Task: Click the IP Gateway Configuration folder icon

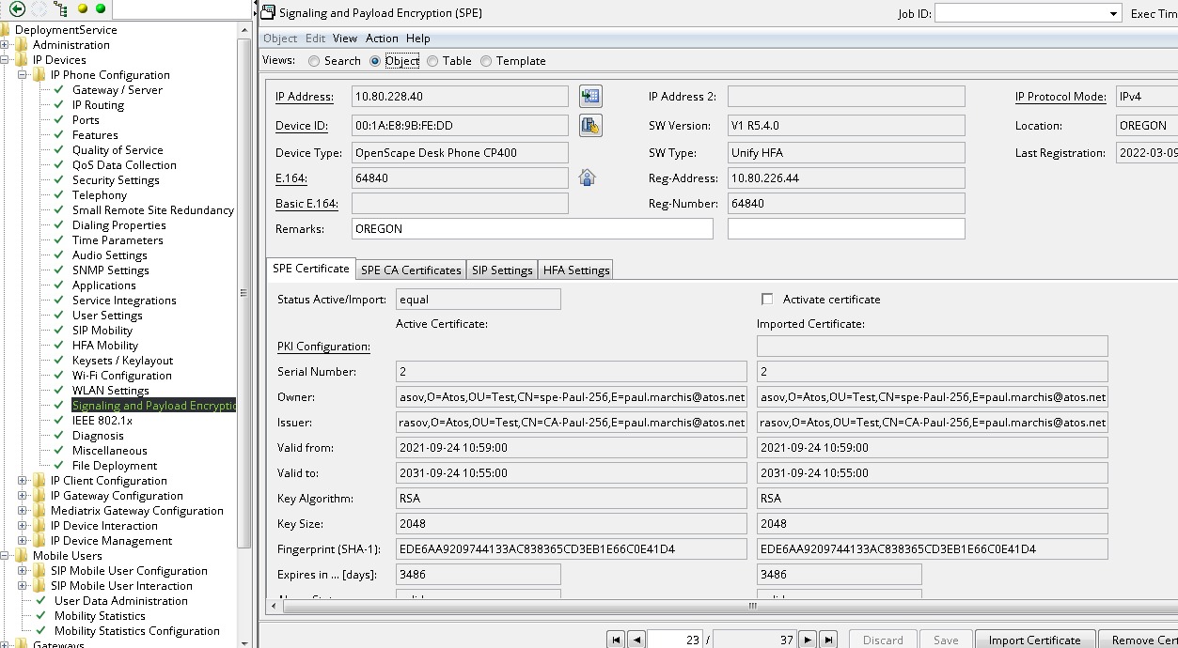Action: [39, 496]
